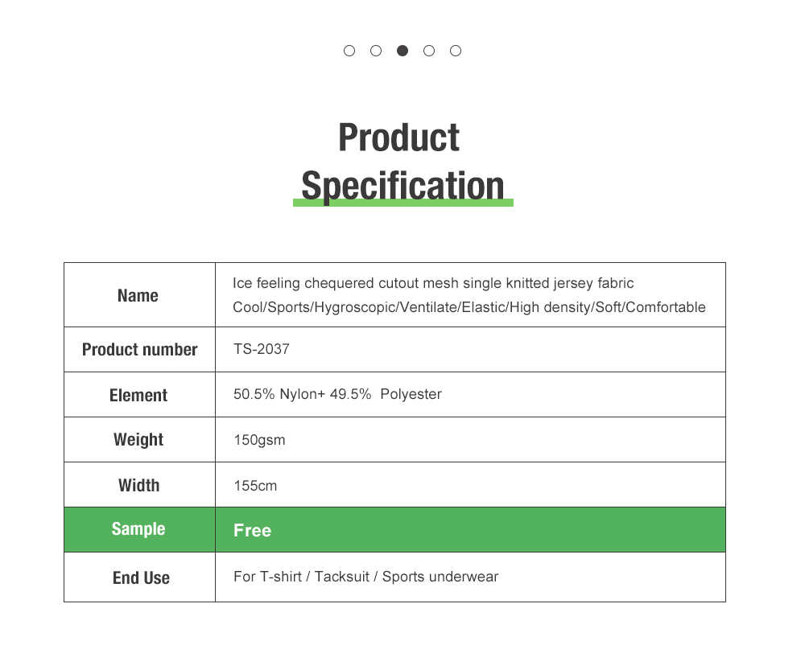Select the first carousel dot indicator
Viewport: 805px width, 649px height.
point(349,51)
